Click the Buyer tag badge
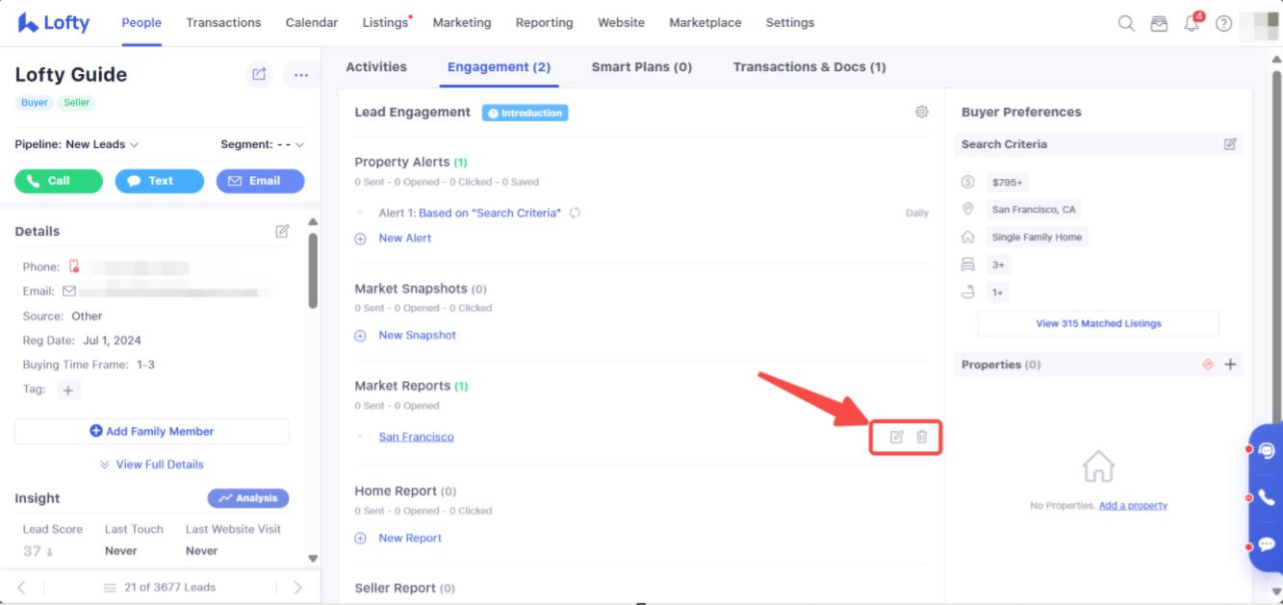 click(x=35, y=103)
